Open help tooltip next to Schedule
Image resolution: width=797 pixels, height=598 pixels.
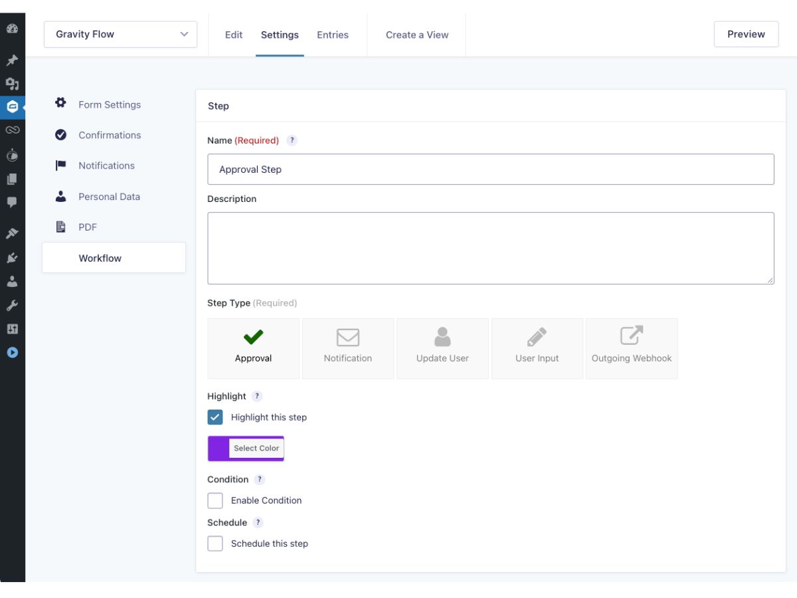coord(258,522)
